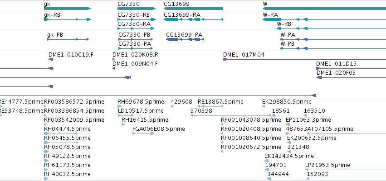This screenshot has width=386, height=181.
Task: Click the W-RB transcript label
Action: 284,24
